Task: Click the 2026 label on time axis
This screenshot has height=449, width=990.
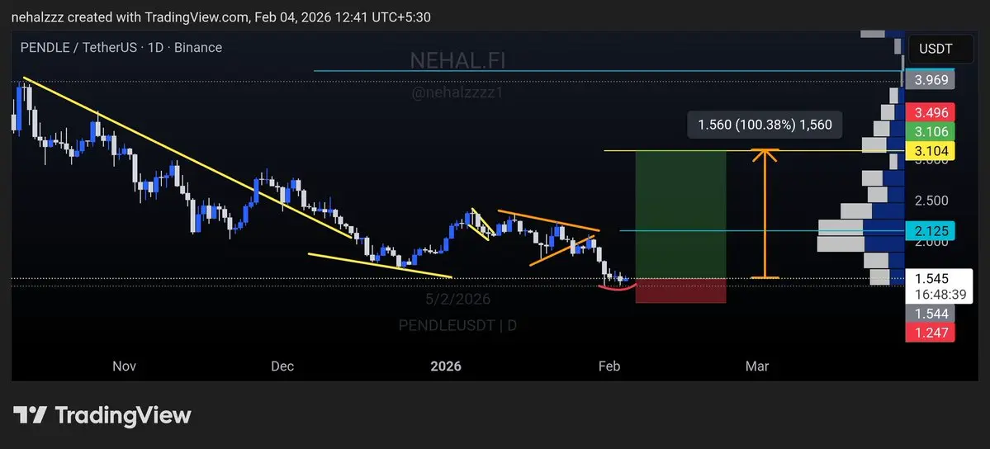Action: pyautogui.click(x=446, y=366)
